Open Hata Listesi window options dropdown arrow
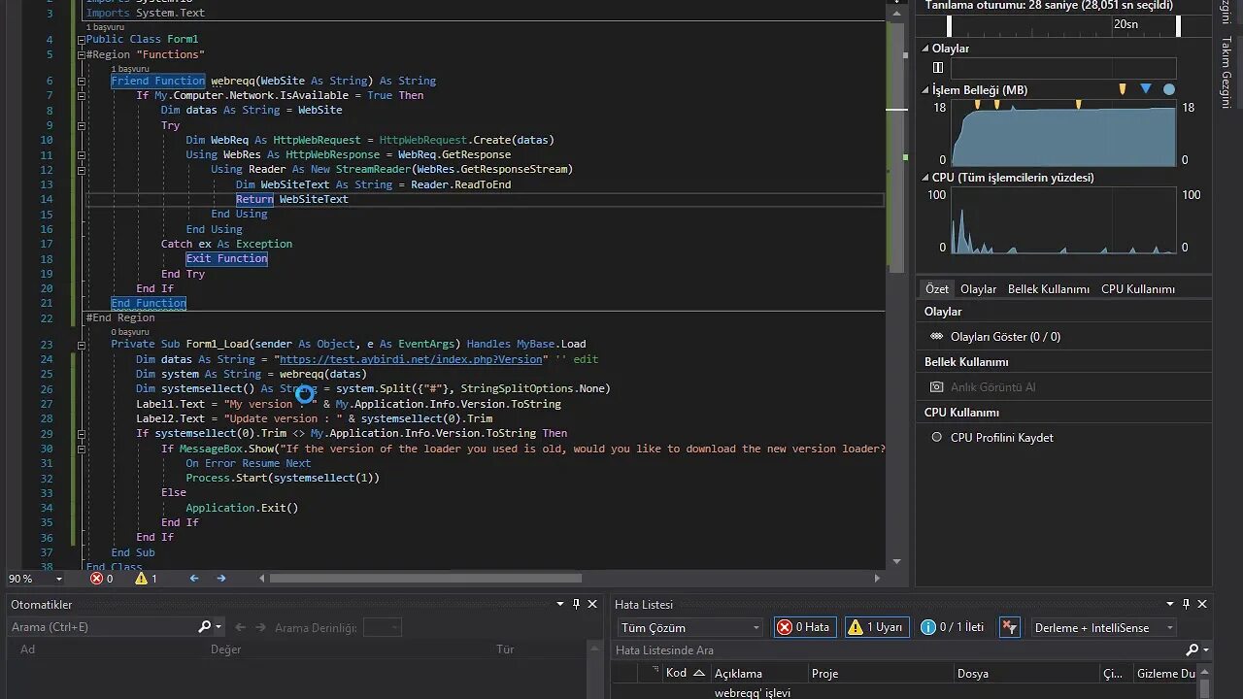 (x=1170, y=604)
